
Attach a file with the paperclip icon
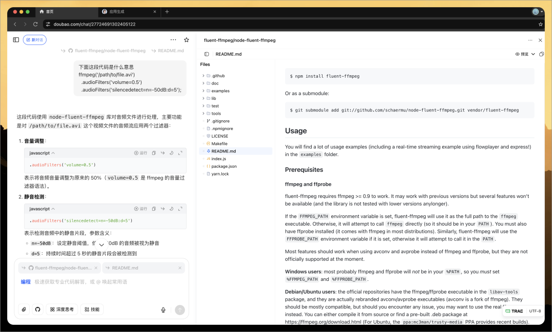(24, 309)
